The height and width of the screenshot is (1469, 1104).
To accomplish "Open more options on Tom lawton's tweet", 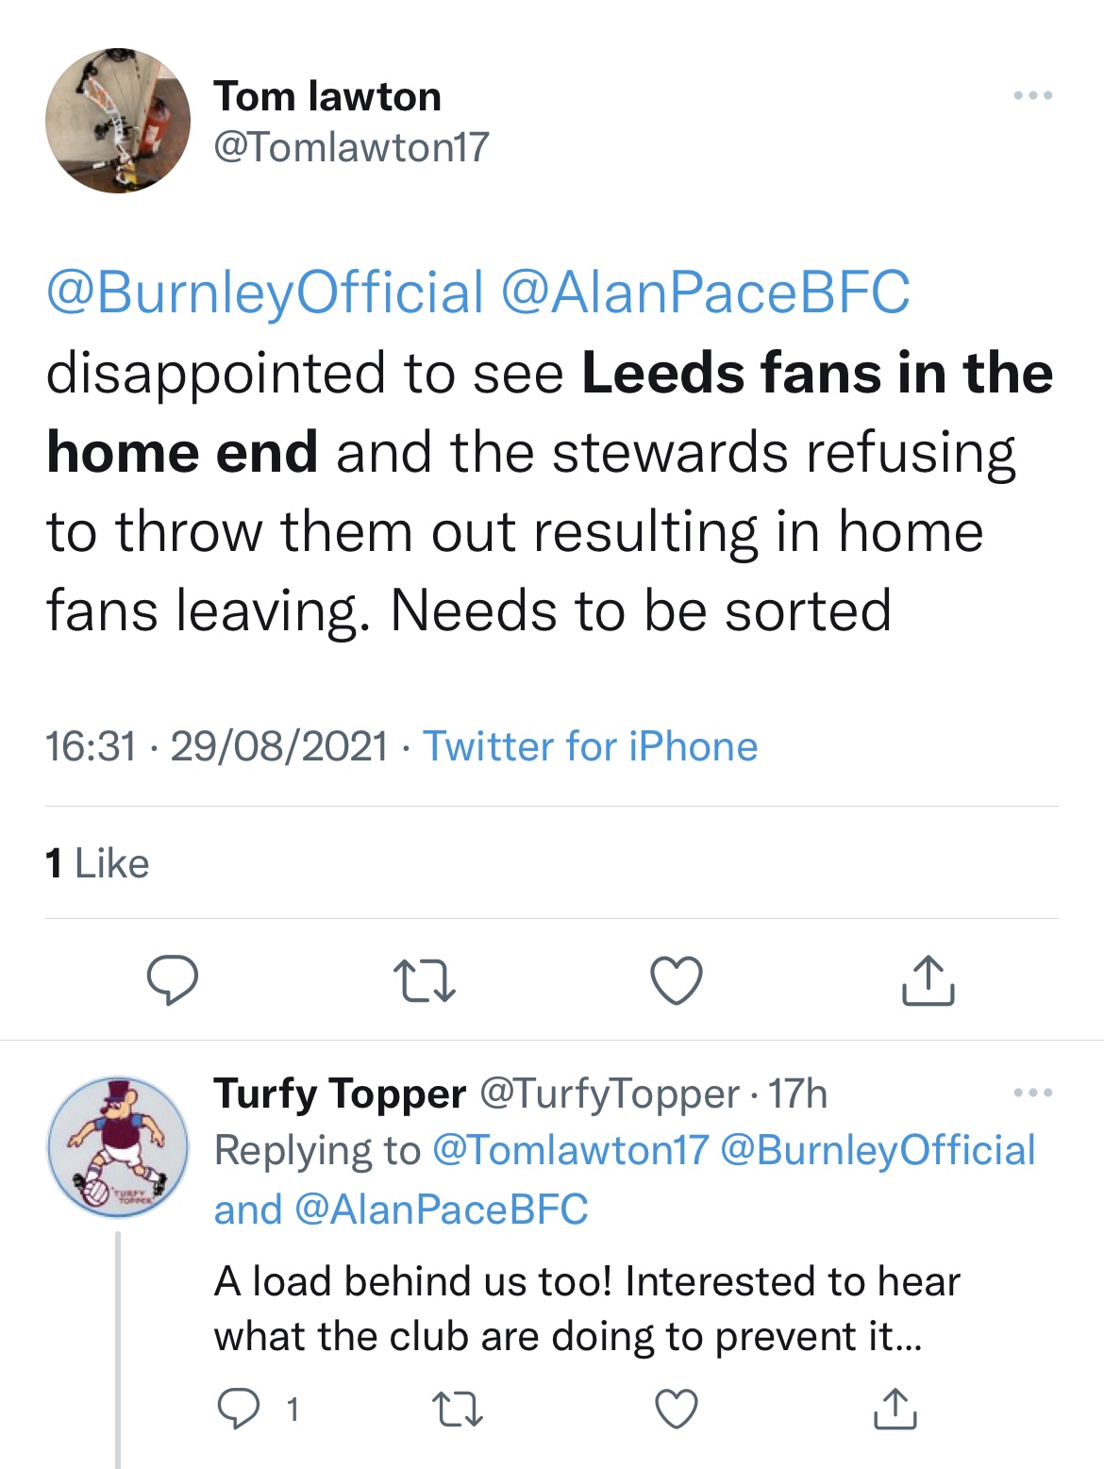I will 1032,95.
